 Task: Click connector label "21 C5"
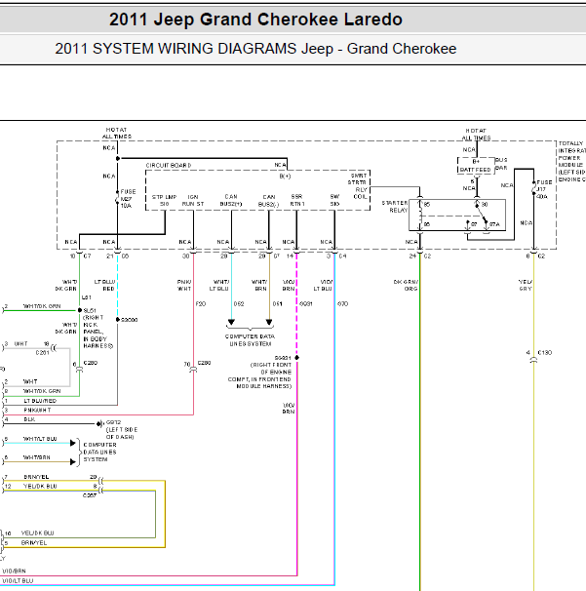click(118, 256)
